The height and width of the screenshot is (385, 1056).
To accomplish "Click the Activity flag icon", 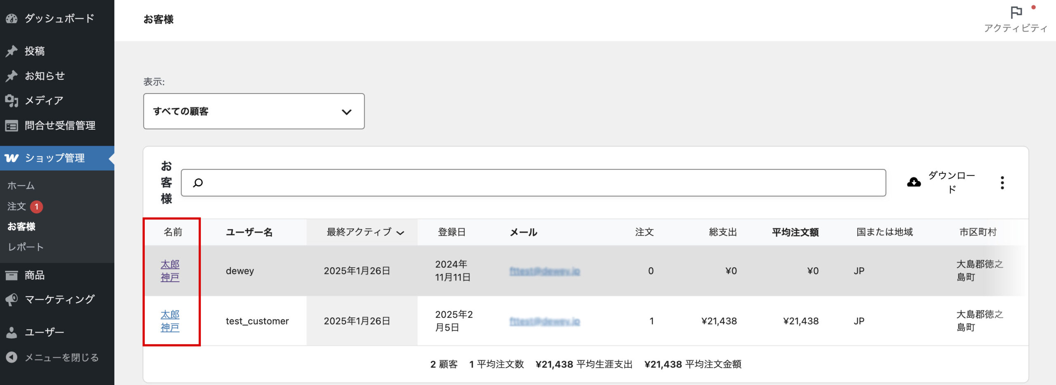I will pos(1016,13).
